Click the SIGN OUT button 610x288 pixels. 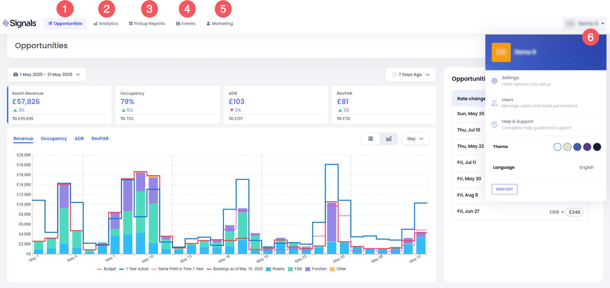(504, 189)
